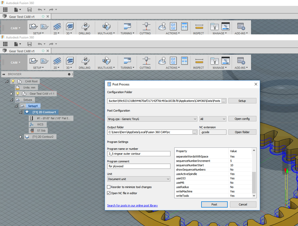Click the New Setup icon in lower toolbar
Viewport: 298px width, 226px height.
tap(33, 61)
